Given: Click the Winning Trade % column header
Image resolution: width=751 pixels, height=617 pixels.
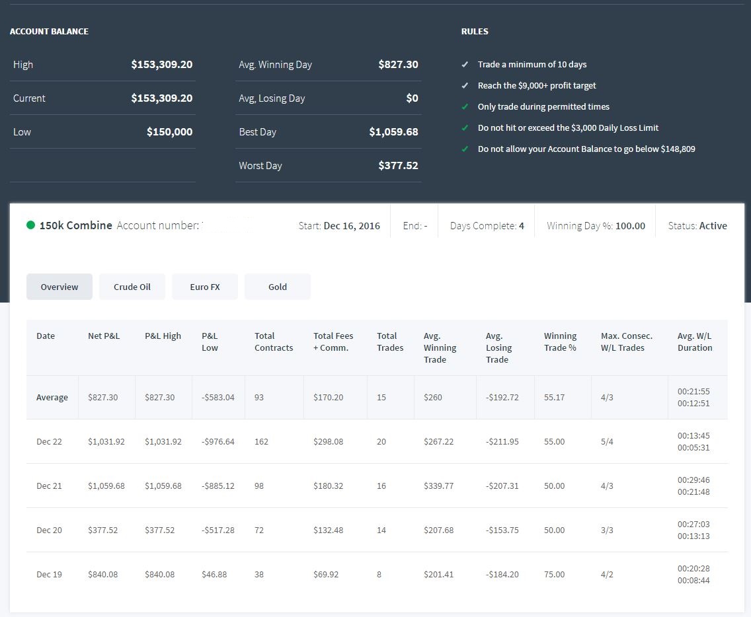Looking at the screenshot, I should tap(561, 342).
